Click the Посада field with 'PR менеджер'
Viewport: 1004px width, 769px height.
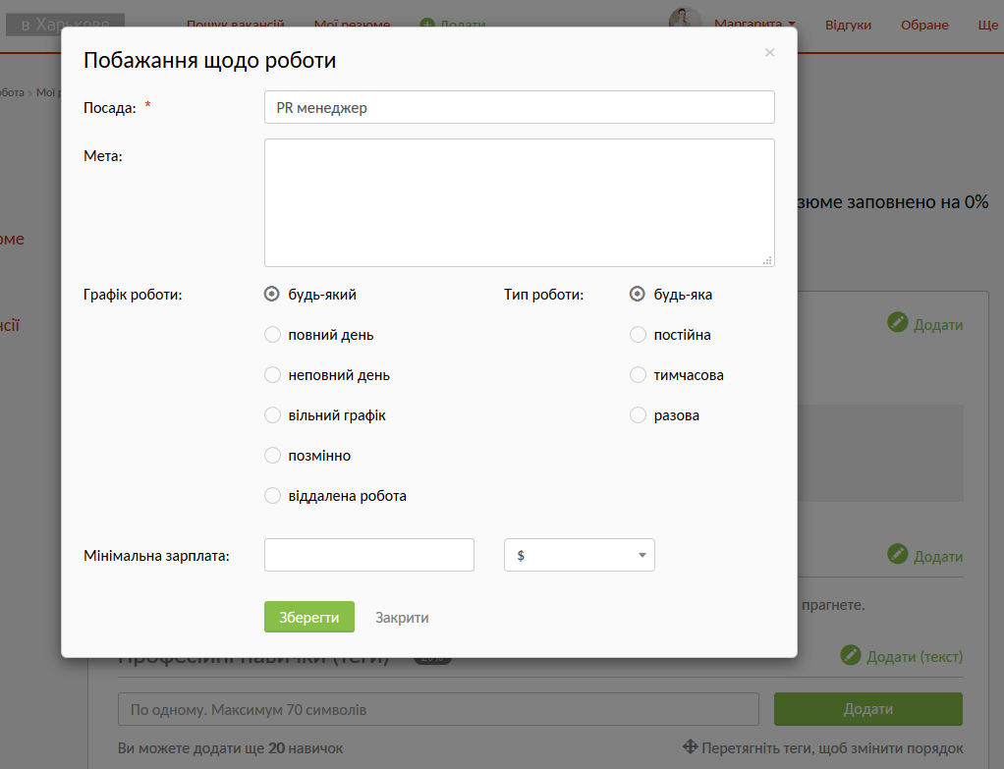point(519,108)
